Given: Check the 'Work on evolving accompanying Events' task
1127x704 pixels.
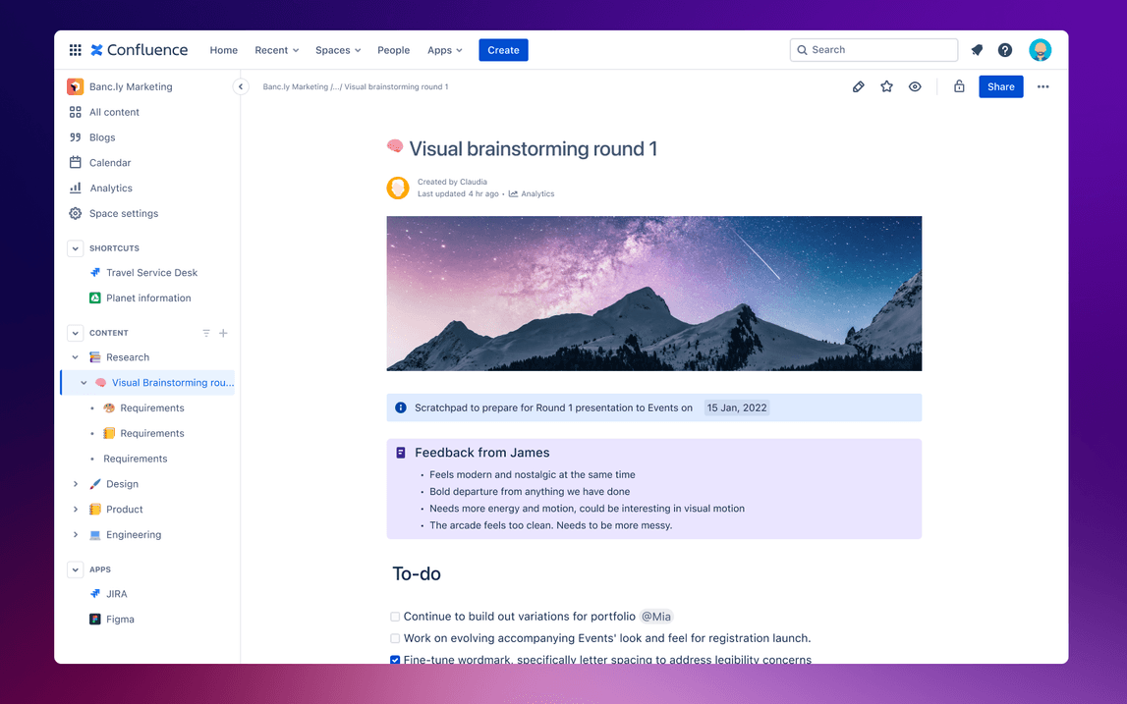Looking at the screenshot, I should (x=394, y=638).
